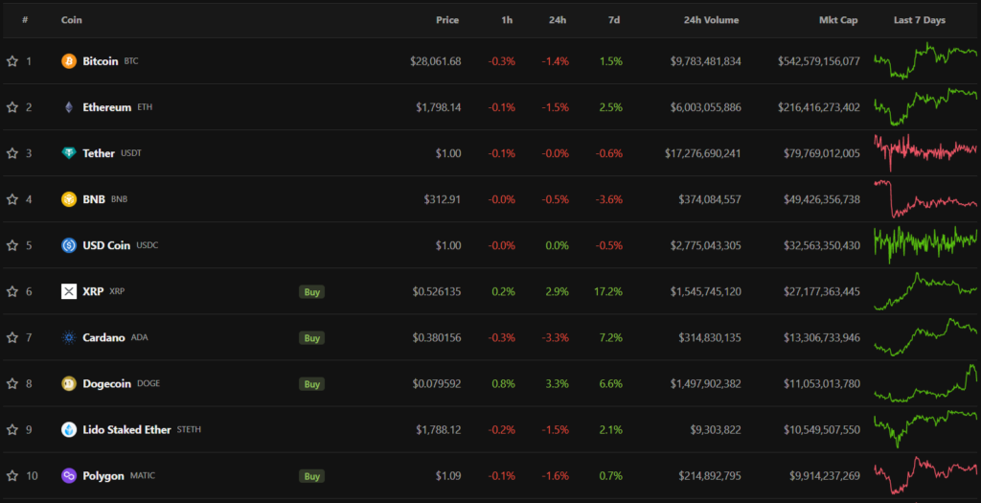
Task: Open the Lido Staked Ether link
Action: click(127, 430)
